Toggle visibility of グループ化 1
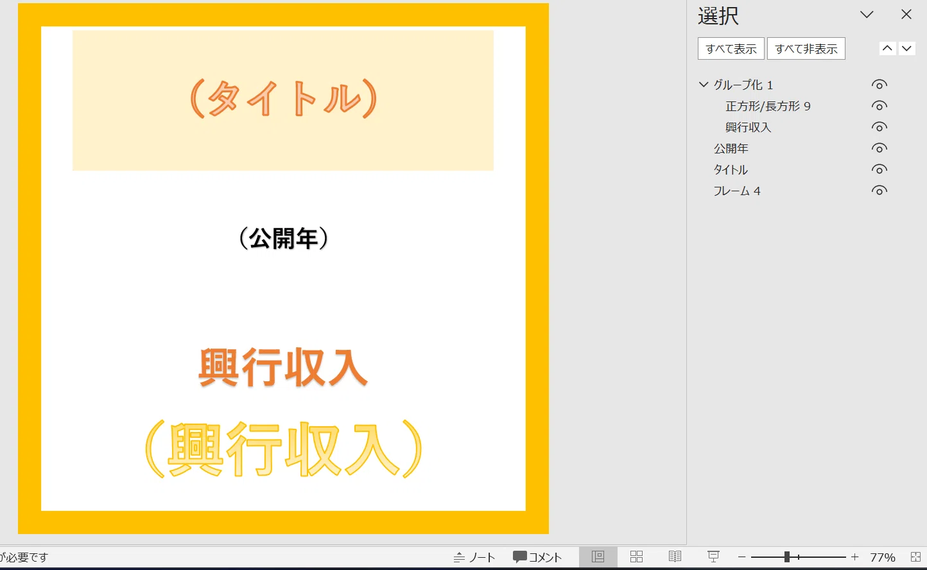Image resolution: width=927 pixels, height=570 pixels. [879, 85]
